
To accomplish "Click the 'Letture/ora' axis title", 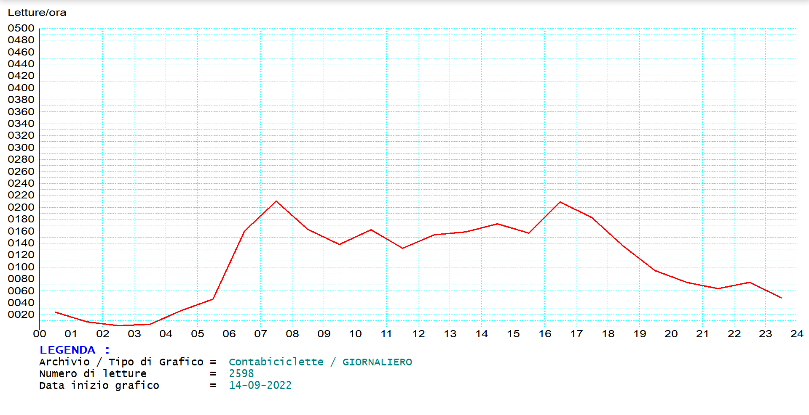I will [37, 13].
